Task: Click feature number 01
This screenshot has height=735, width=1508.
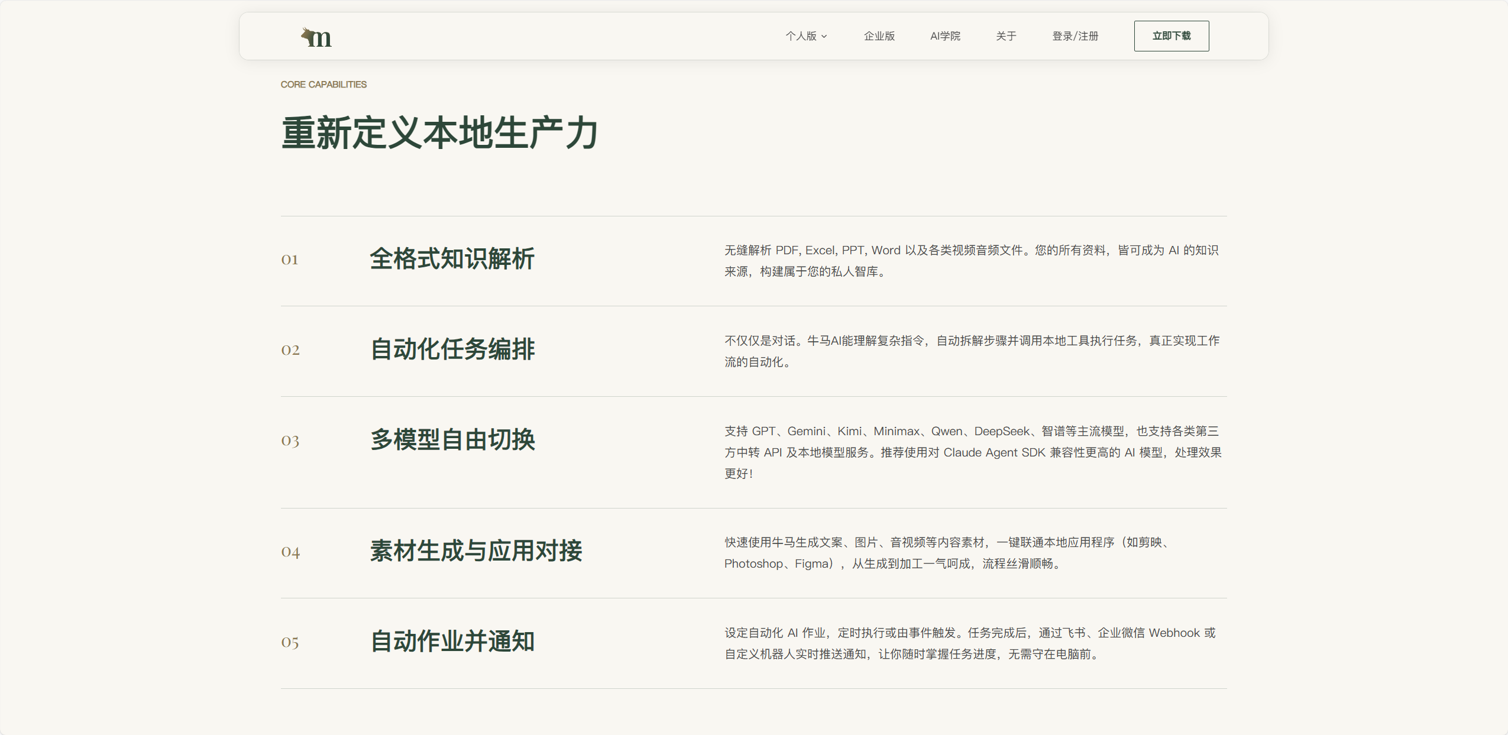Action: [x=289, y=260]
